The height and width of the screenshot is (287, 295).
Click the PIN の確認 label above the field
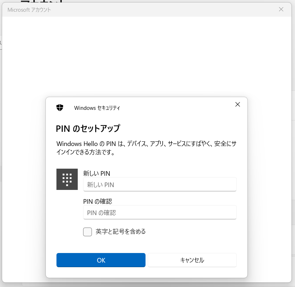pos(98,201)
